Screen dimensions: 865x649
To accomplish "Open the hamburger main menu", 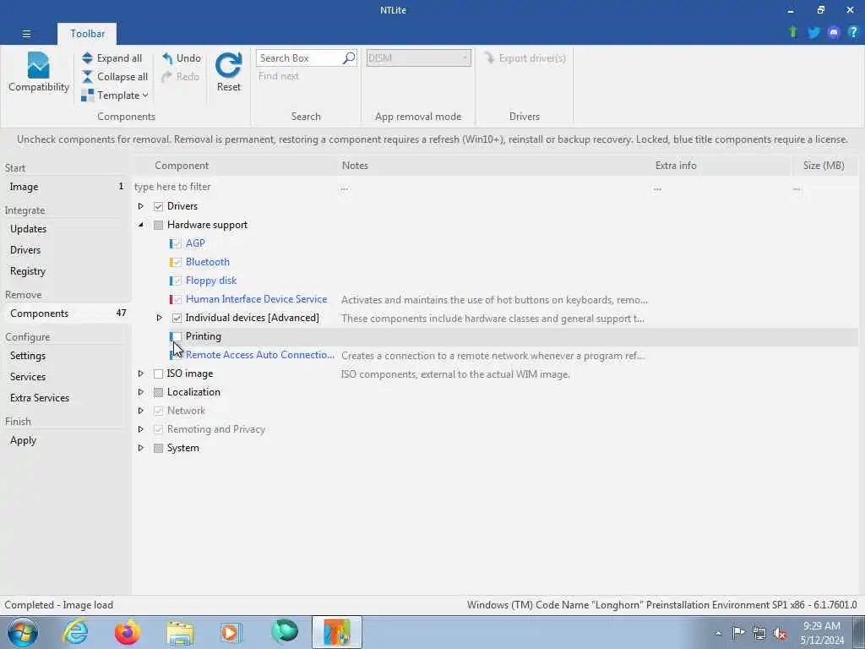I will tap(26, 34).
